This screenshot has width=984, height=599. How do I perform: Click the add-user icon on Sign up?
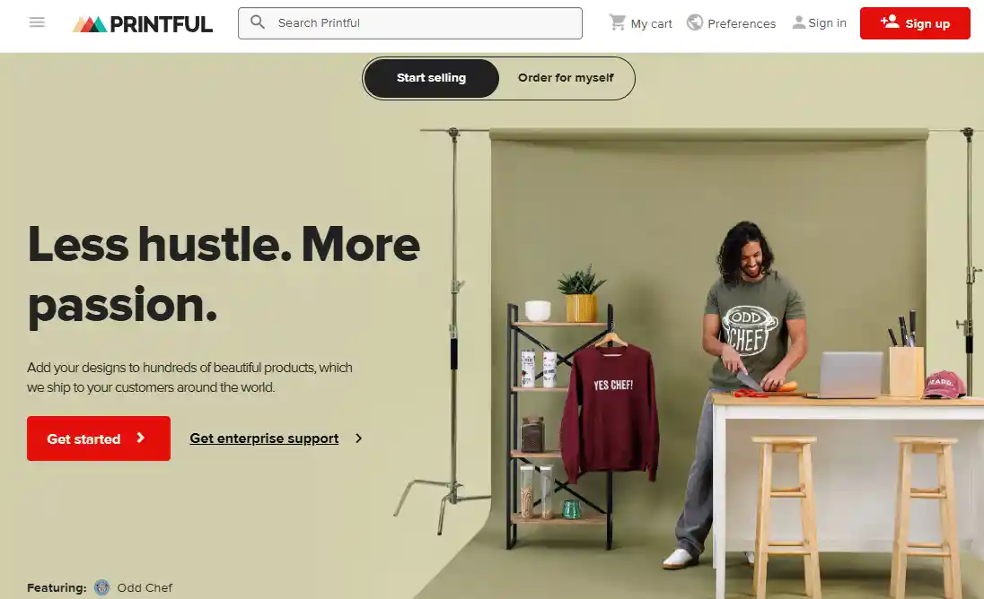tap(889, 22)
